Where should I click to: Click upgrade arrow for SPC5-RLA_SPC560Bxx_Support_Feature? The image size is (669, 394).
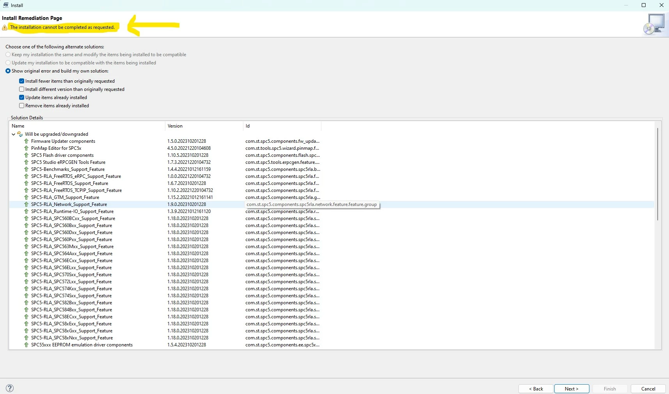[x=27, y=225]
